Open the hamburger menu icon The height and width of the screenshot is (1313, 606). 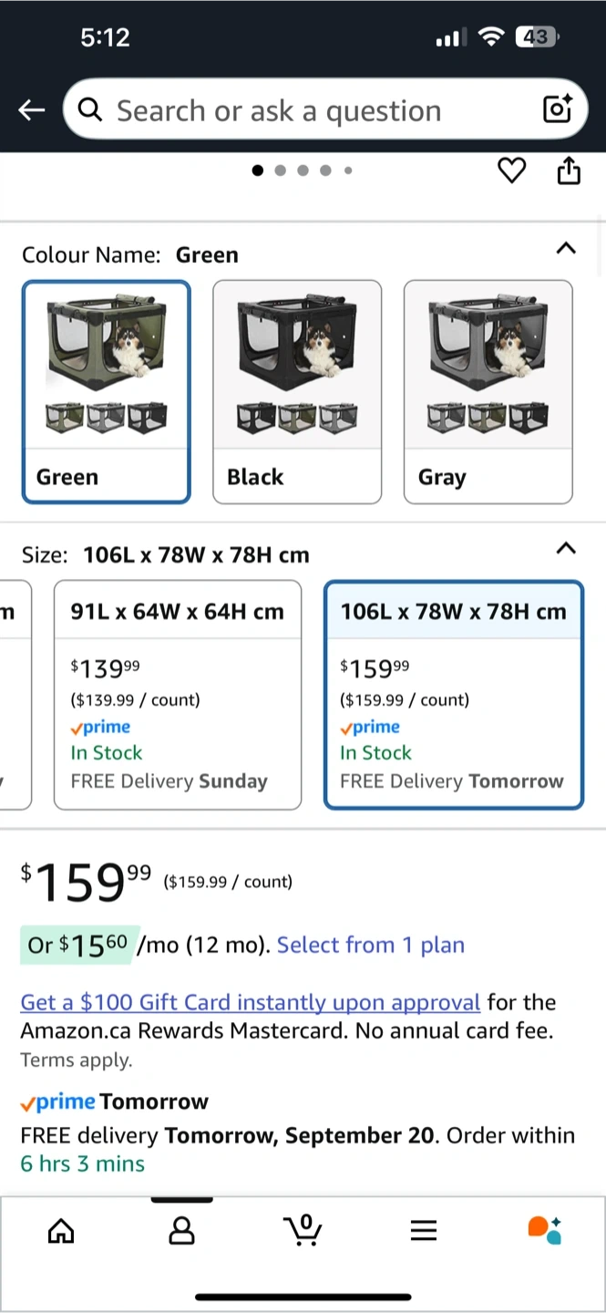pyautogui.click(x=424, y=1231)
